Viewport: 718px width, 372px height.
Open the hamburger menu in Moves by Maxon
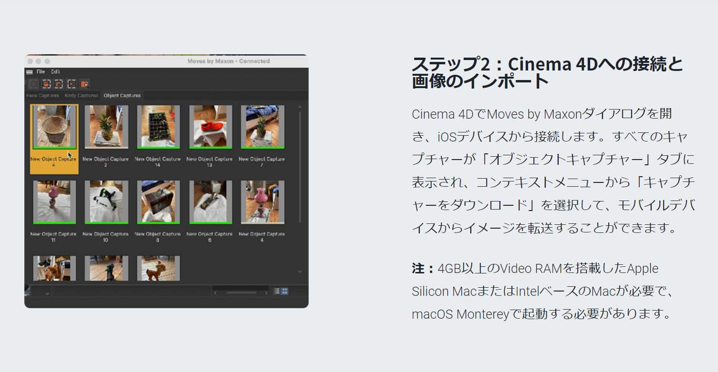click(x=30, y=72)
